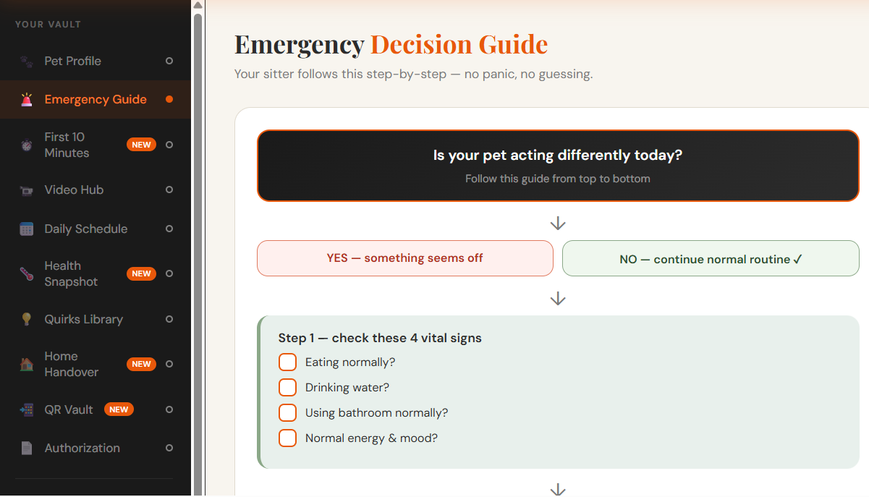Click the arrow below the question card
This screenshot has height=497, width=869.
[557, 223]
